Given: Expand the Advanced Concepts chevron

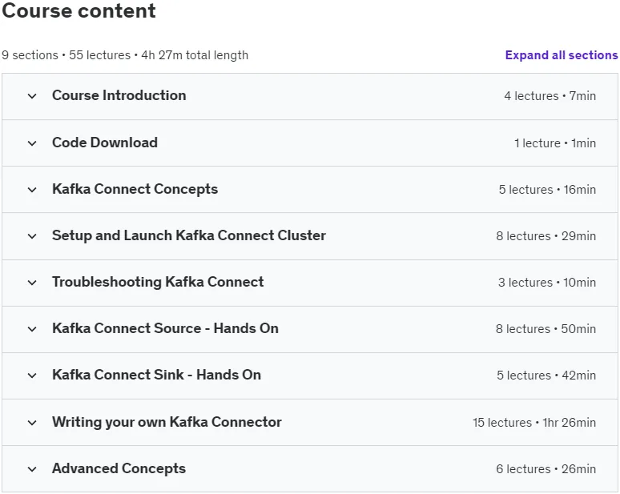Looking at the screenshot, I should click(32, 469).
